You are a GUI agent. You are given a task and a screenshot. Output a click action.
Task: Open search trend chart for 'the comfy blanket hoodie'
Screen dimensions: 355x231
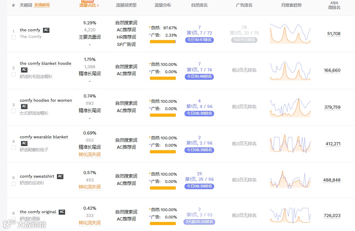(290, 70)
